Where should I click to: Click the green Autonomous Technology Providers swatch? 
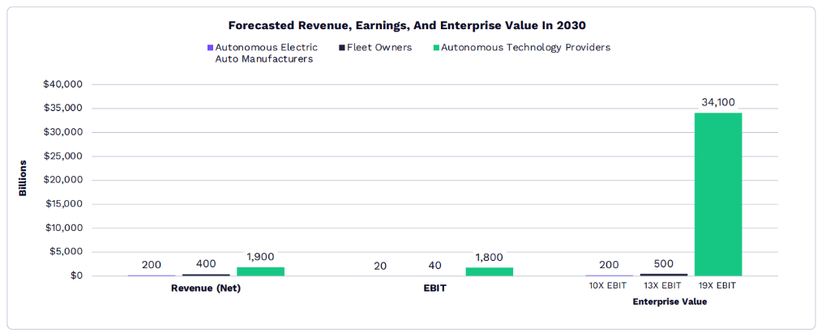(435, 48)
